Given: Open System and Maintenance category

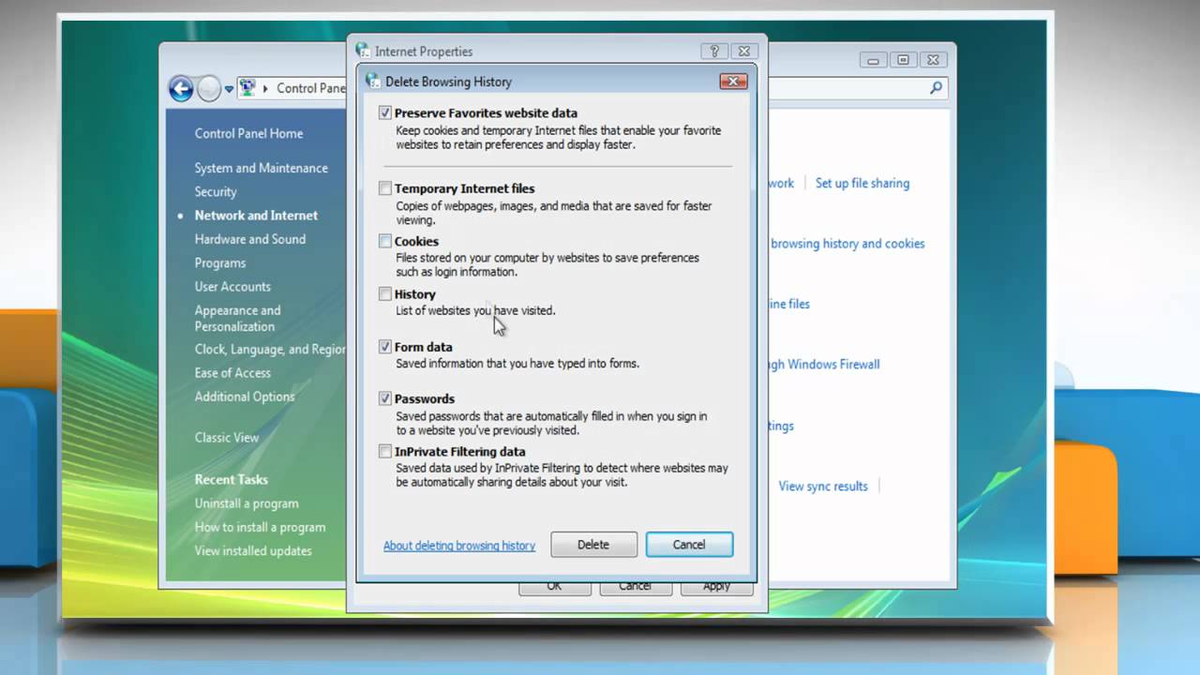Looking at the screenshot, I should (x=262, y=168).
